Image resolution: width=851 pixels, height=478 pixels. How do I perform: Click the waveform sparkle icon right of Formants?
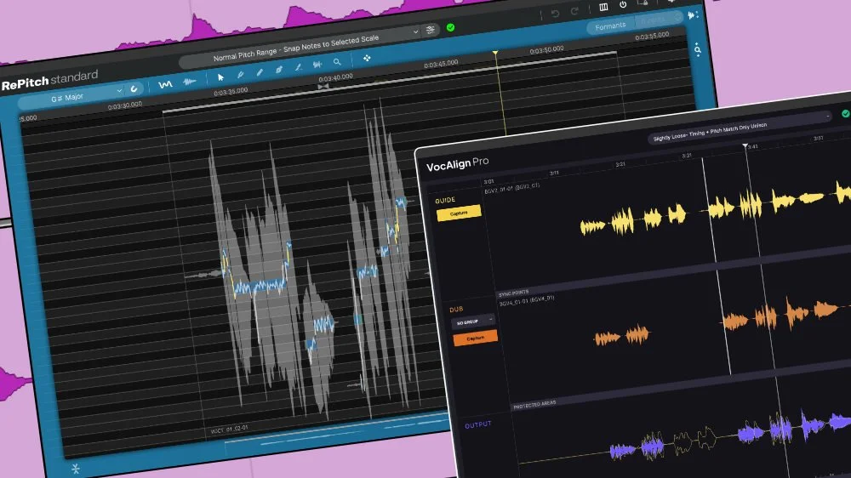click(x=692, y=15)
